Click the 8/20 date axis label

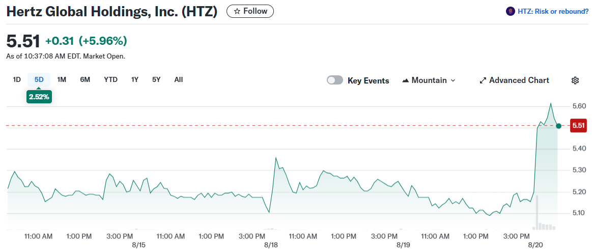pyautogui.click(x=534, y=245)
